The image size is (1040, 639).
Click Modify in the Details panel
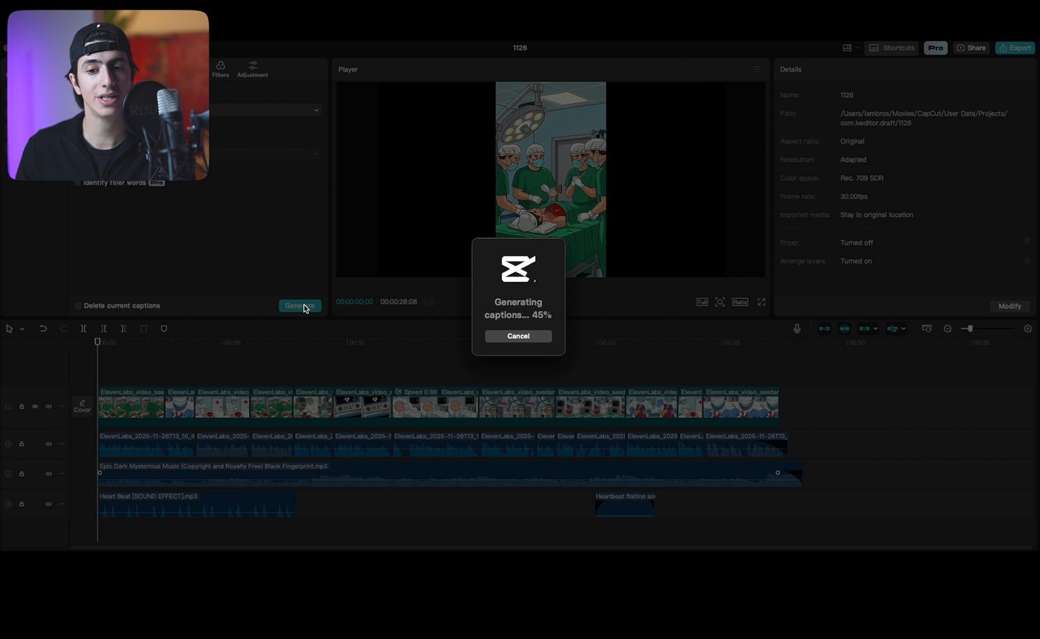(1009, 306)
